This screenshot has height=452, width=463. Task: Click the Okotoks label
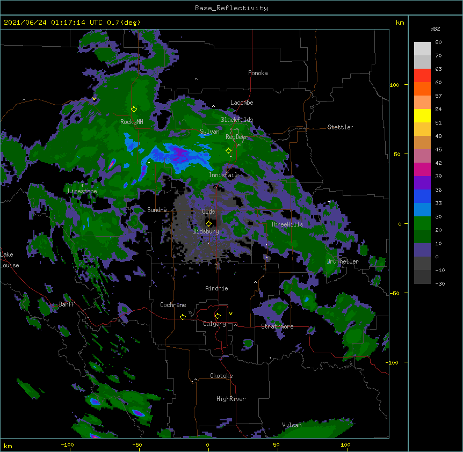(x=221, y=376)
